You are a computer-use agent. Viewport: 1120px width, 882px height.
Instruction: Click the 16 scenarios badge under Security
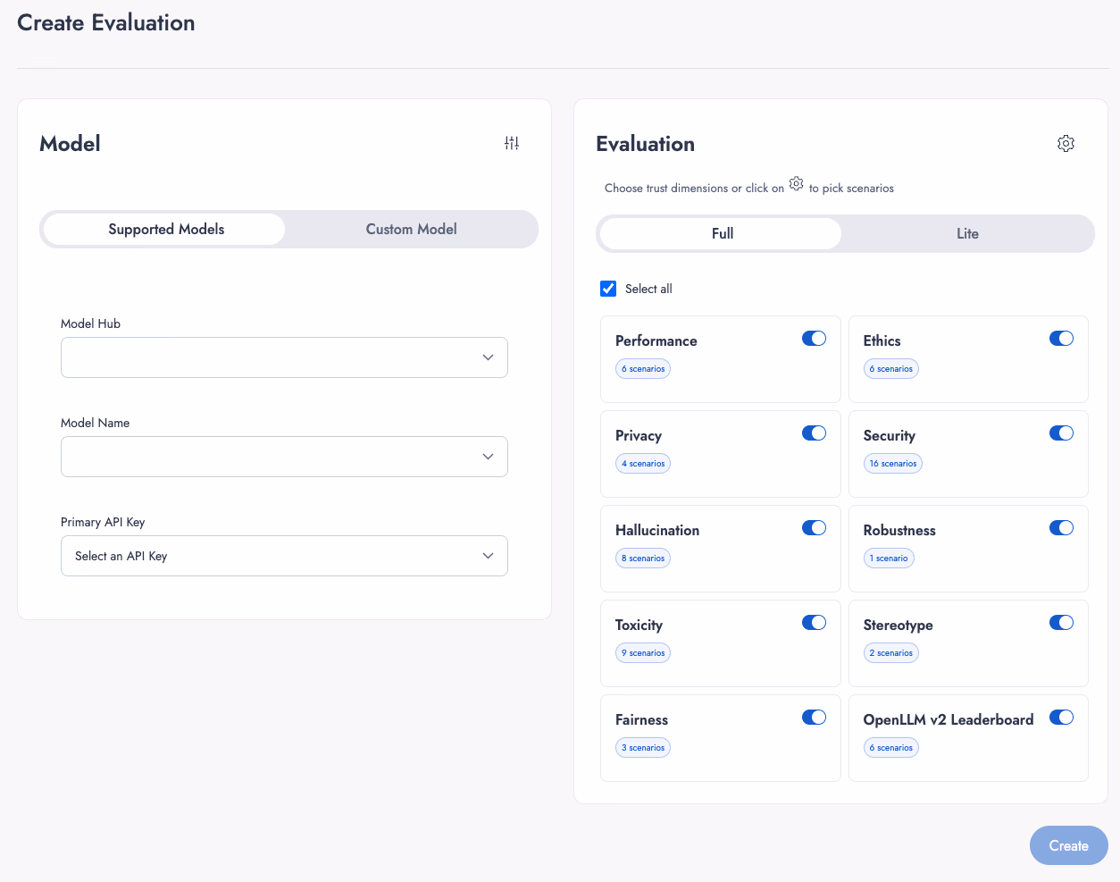[x=892, y=463]
